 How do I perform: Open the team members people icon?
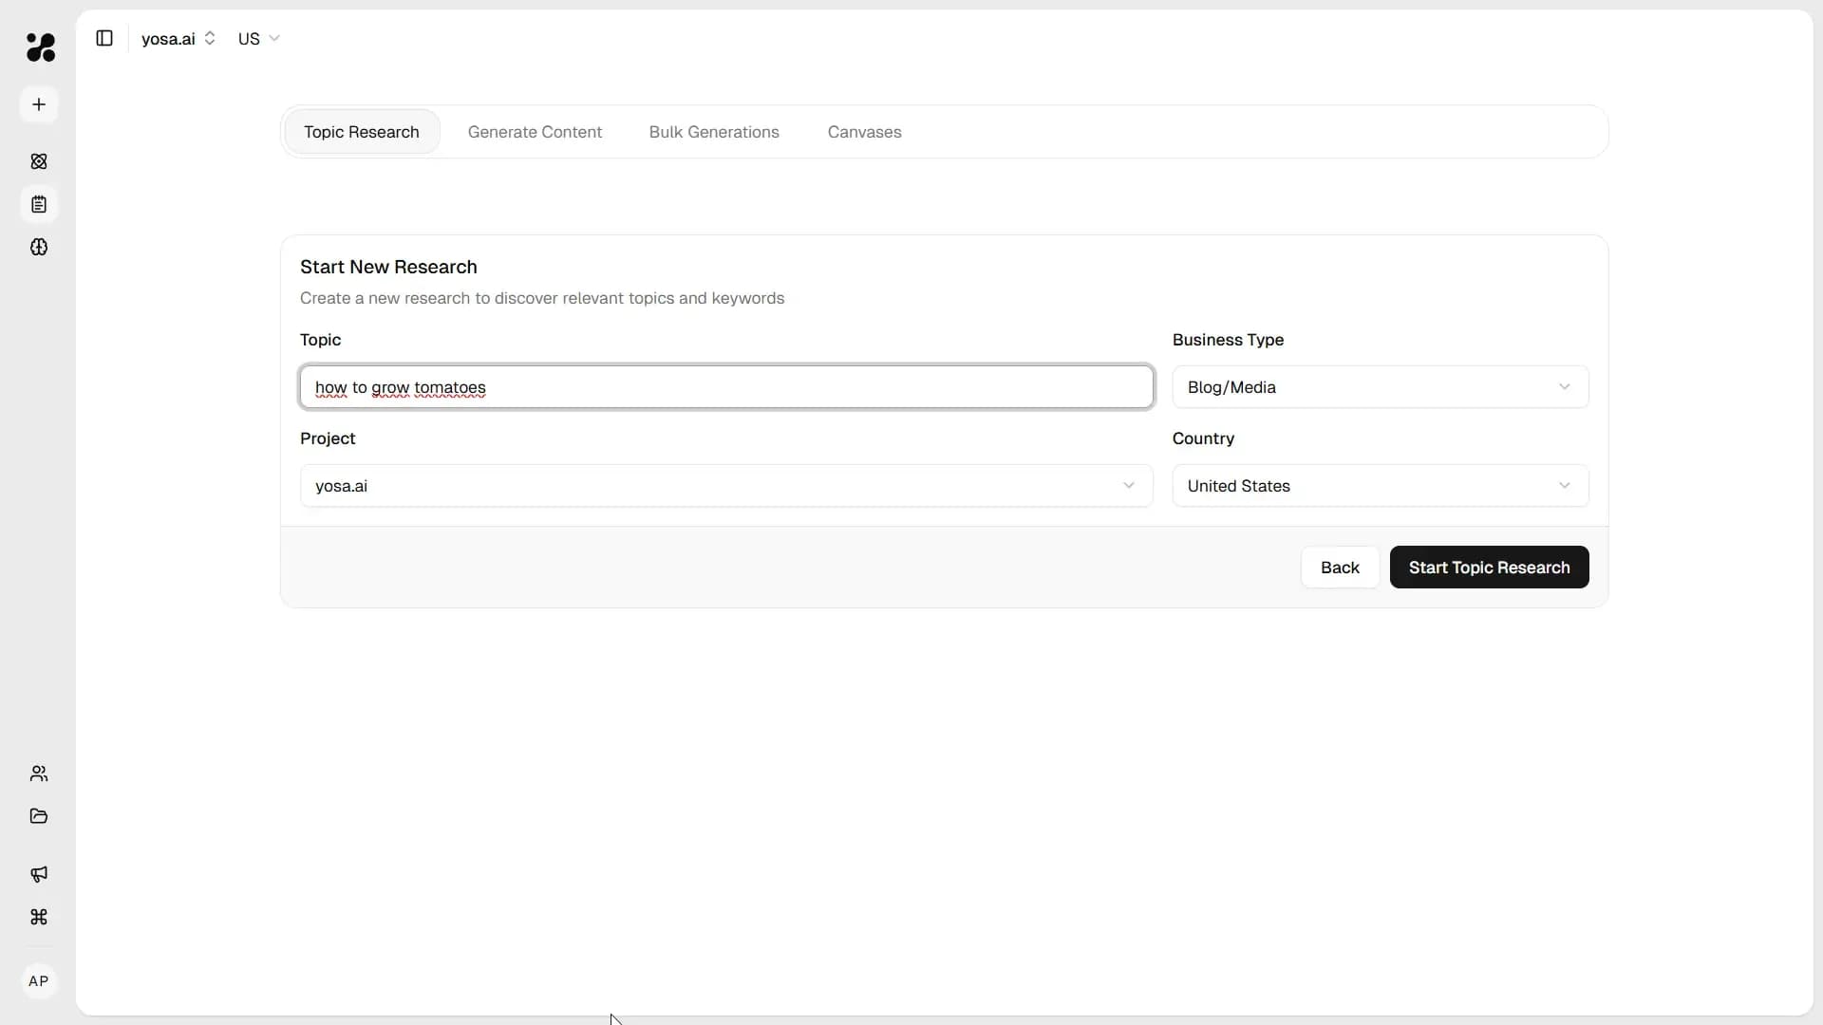39,773
